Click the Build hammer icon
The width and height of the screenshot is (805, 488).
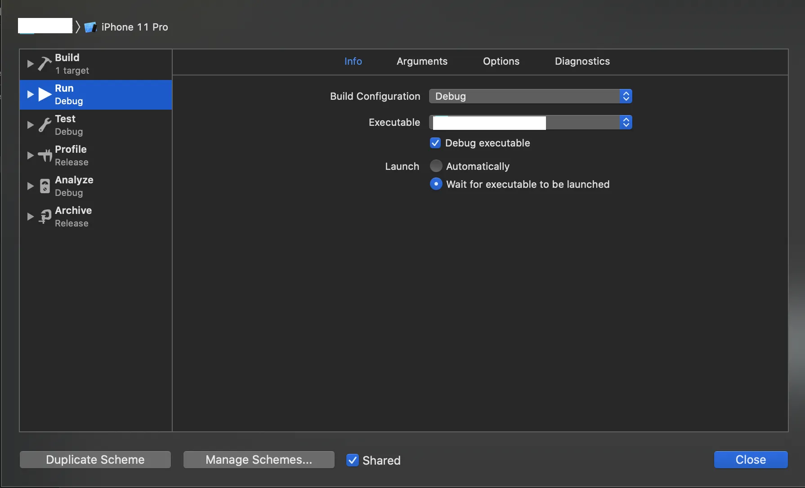pos(45,64)
